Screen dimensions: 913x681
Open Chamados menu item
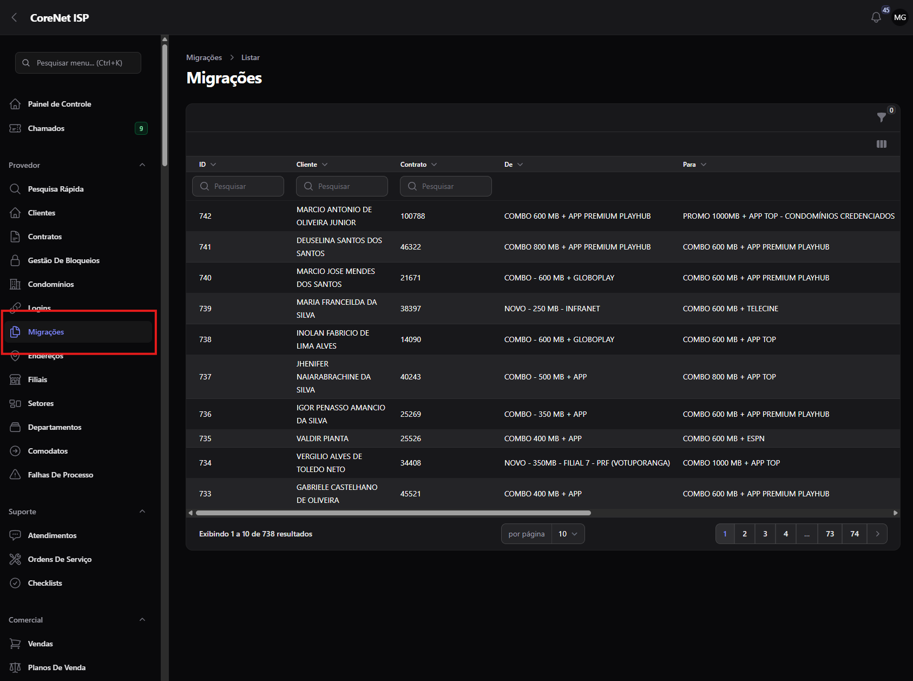pyautogui.click(x=78, y=128)
